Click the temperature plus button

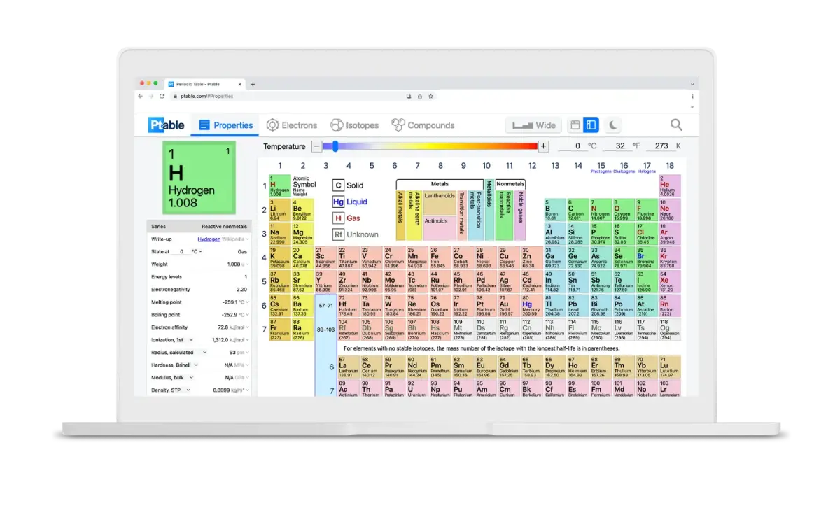point(543,146)
